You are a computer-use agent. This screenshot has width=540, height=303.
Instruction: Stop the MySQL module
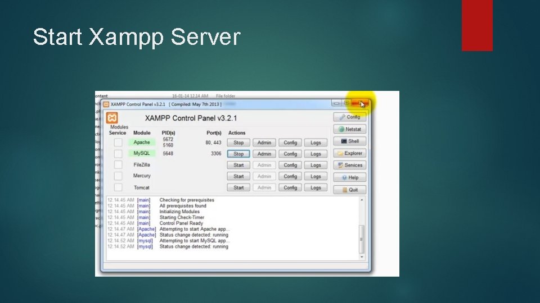(238, 154)
